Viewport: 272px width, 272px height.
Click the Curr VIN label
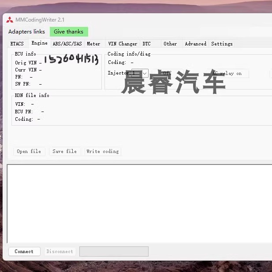(26, 70)
